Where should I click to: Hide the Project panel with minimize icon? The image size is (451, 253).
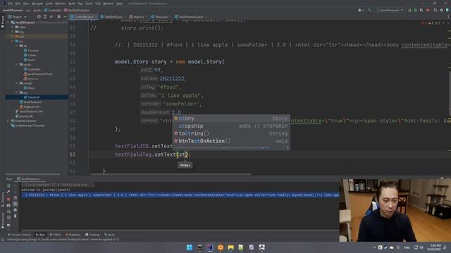[65, 17]
